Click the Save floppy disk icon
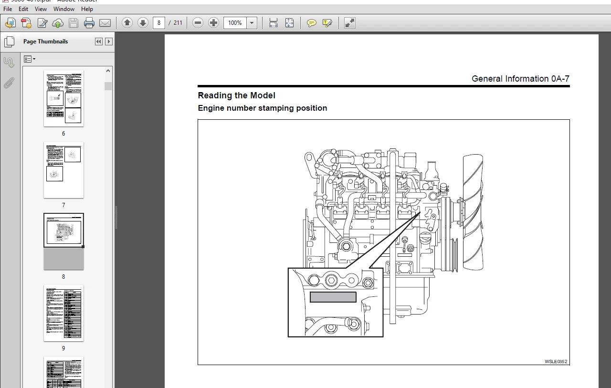This screenshot has height=388, width=611. pyautogui.click(x=73, y=23)
